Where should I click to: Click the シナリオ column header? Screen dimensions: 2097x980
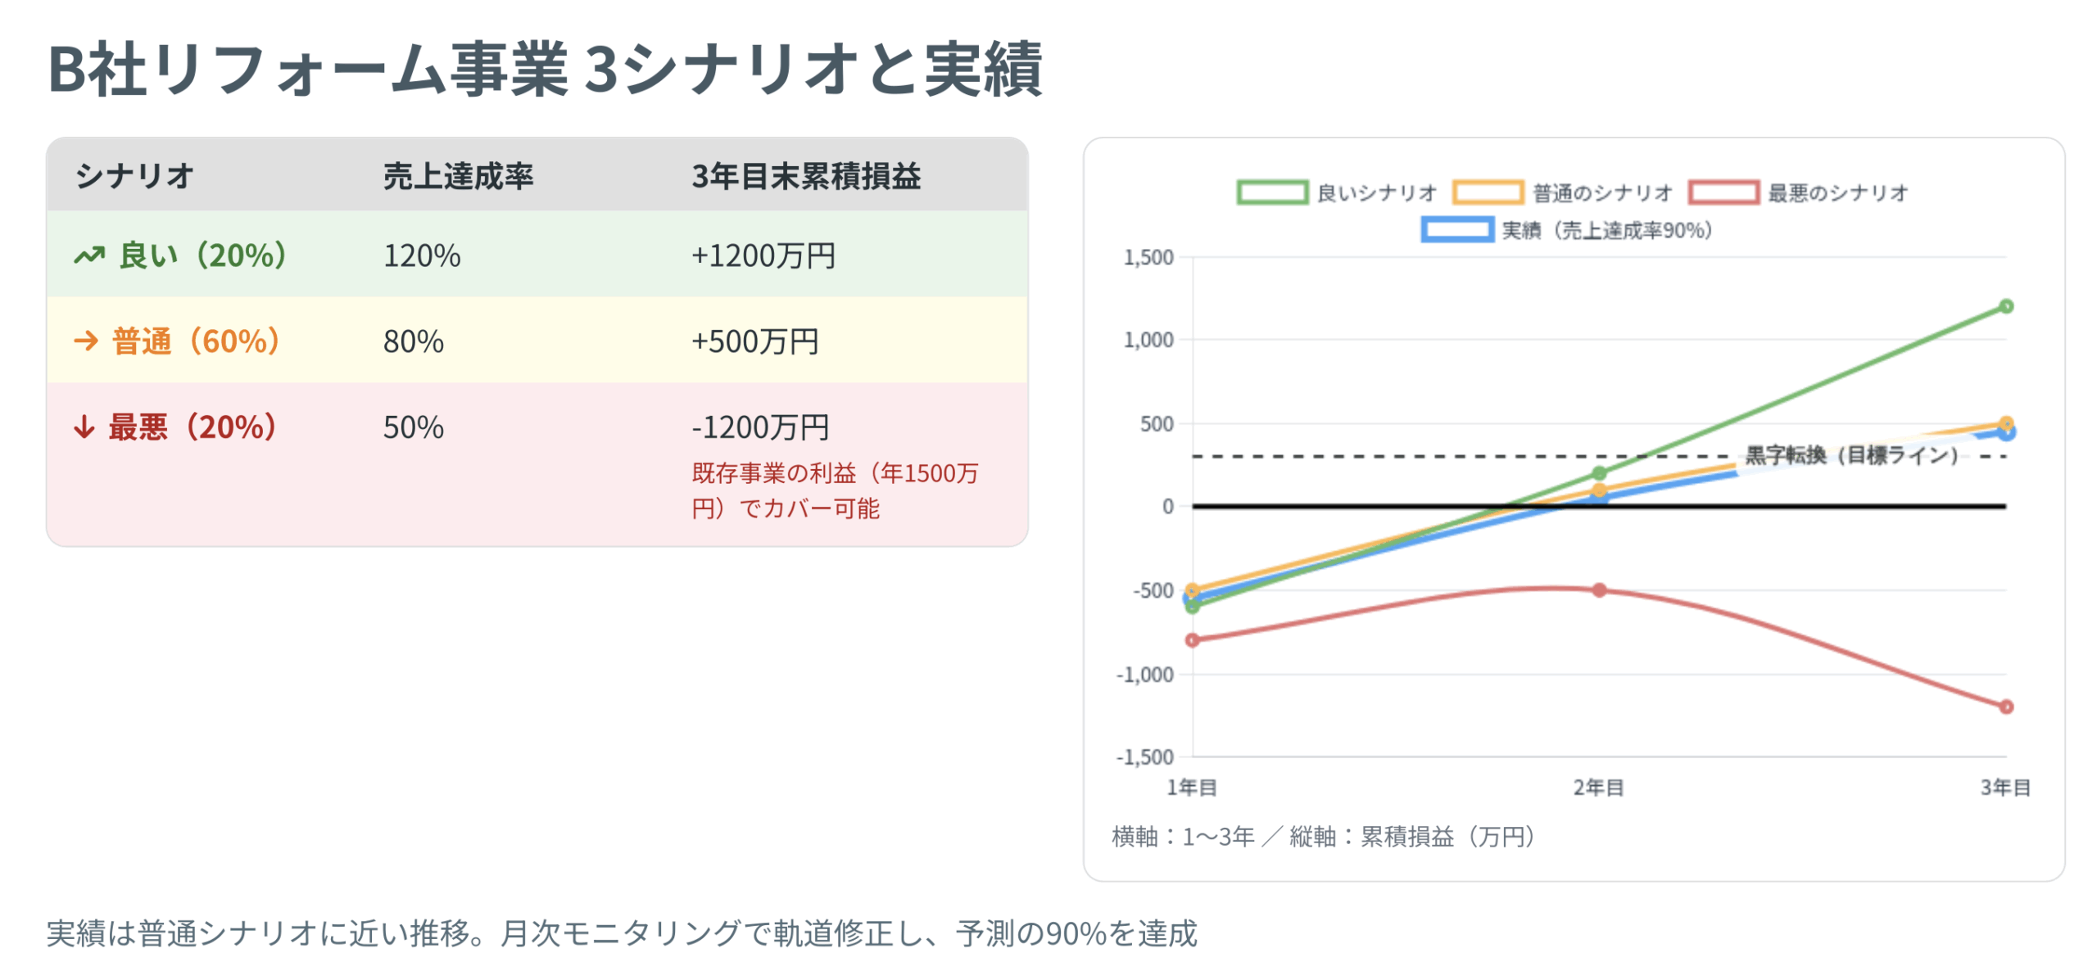135,176
